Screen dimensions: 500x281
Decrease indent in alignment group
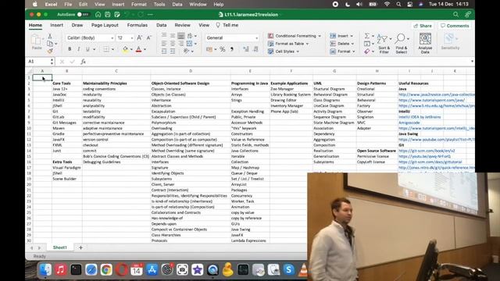[x=164, y=51]
